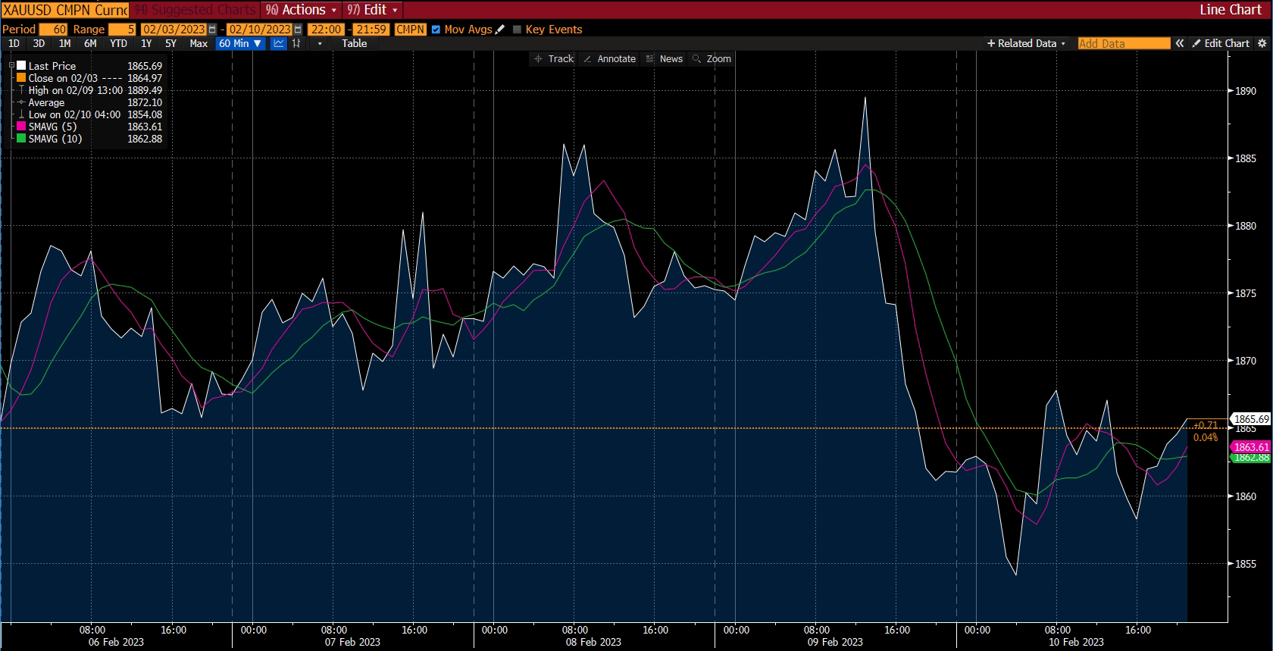Click the Add Data input field
The image size is (1273, 651).
pyautogui.click(x=1123, y=43)
